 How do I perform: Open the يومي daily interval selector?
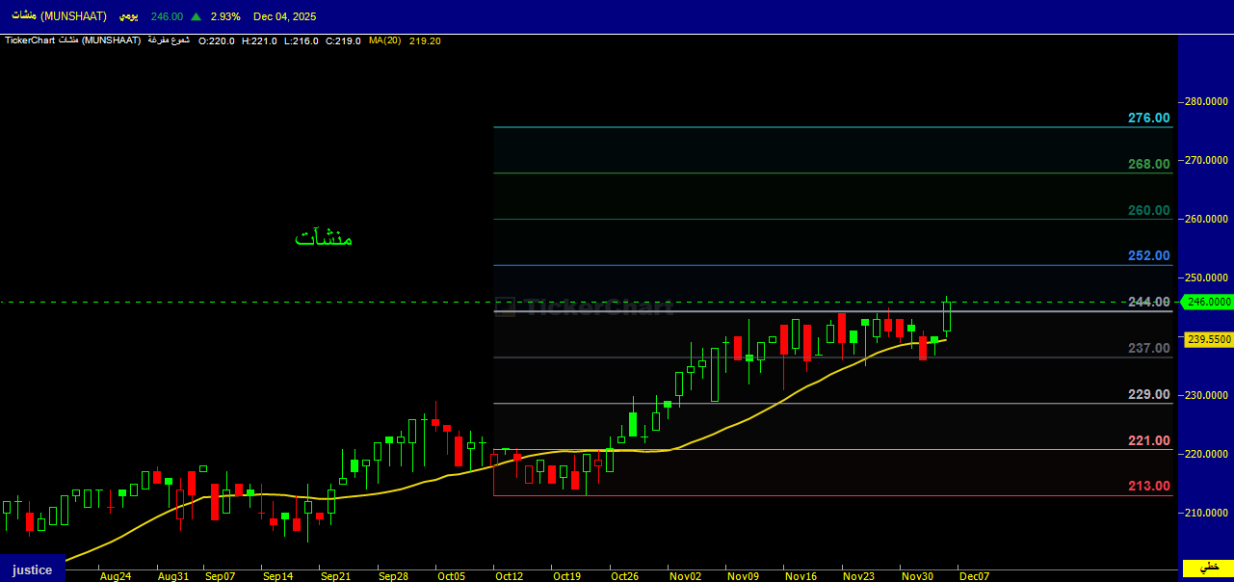click(x=126, y=16)
